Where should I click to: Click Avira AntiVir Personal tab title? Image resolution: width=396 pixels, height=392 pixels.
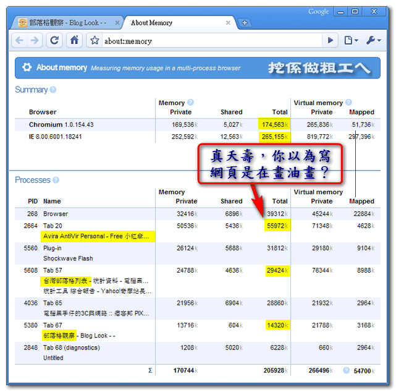98,236
